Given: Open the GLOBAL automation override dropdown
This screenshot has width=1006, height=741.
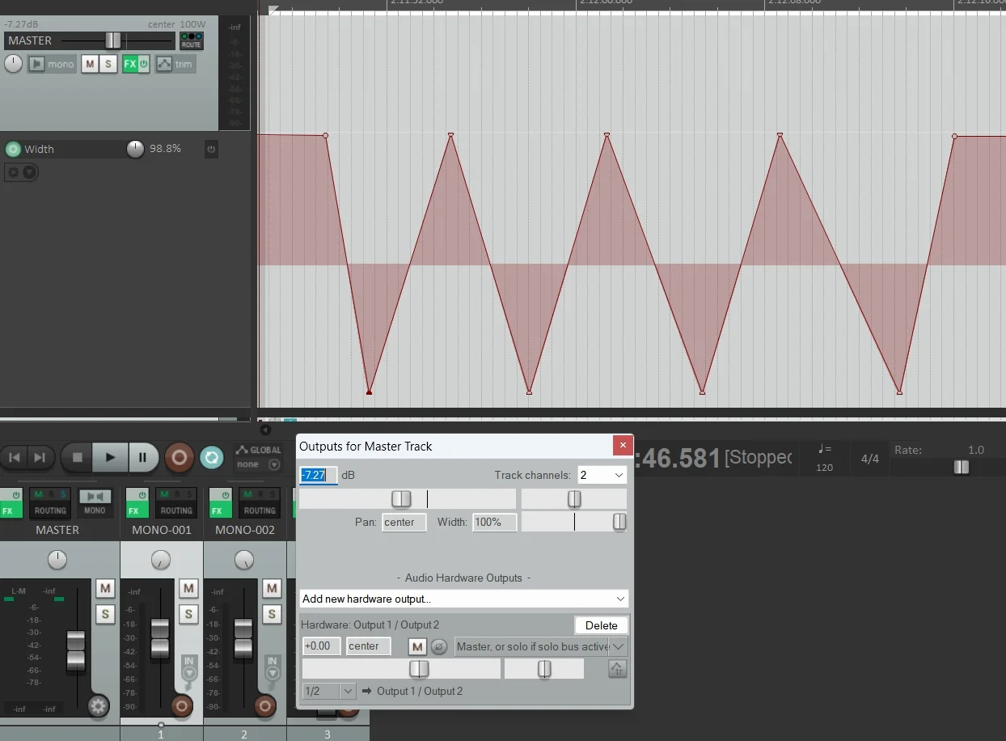Looking at the screenshot, I should tap(259, 458).
